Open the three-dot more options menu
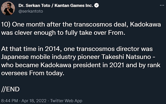Image resolution: width=166 pixels, height=104 pixels. pyautogui.click(x=161, y=5)
